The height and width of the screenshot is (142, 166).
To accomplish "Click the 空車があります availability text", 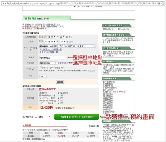I will pos(47,89).
